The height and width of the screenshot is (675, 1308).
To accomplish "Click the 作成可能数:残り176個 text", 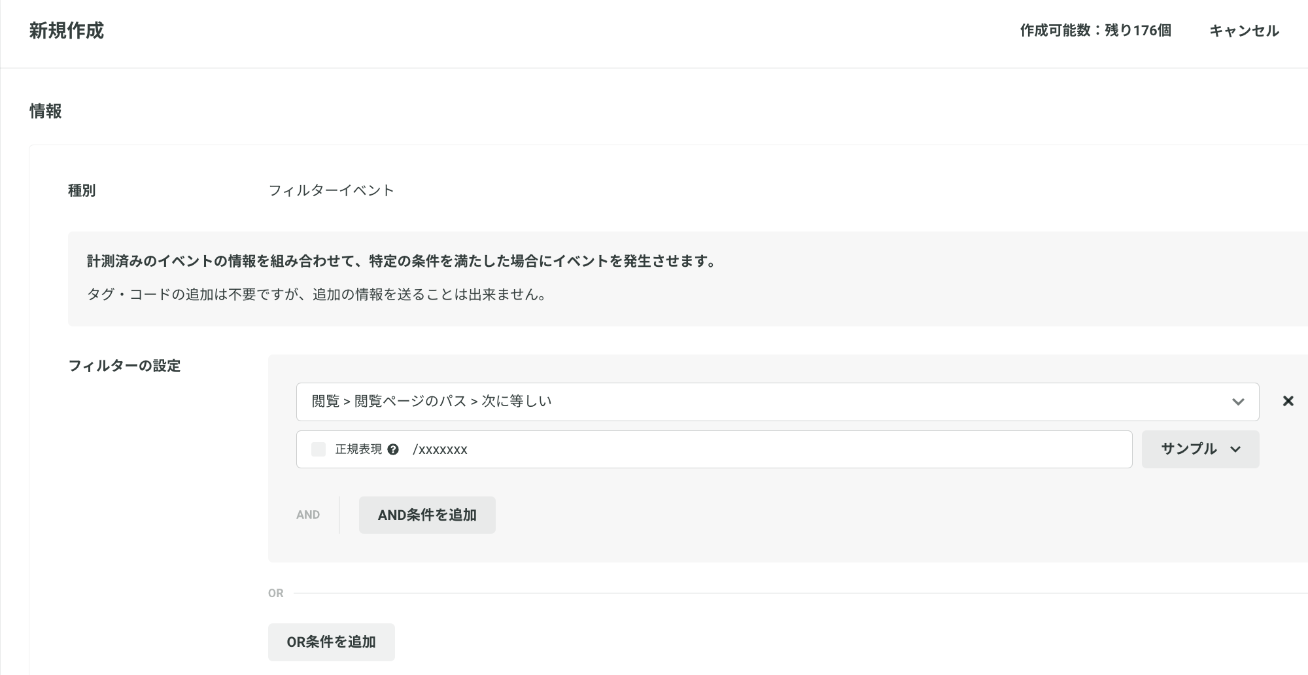I will pyautogui.click(x=1095, y=31).
